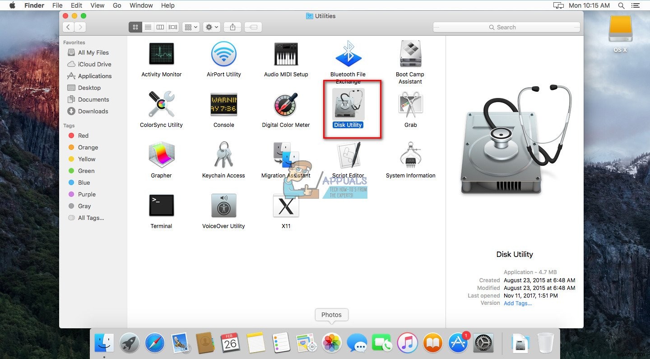Open Disk Utility from the Utilities folder
650x359 pixels.
(x=348, y=104)
